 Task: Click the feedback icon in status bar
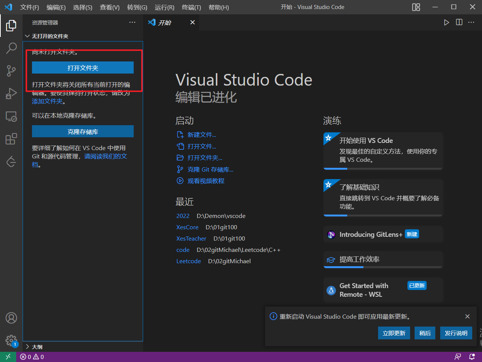458,357
